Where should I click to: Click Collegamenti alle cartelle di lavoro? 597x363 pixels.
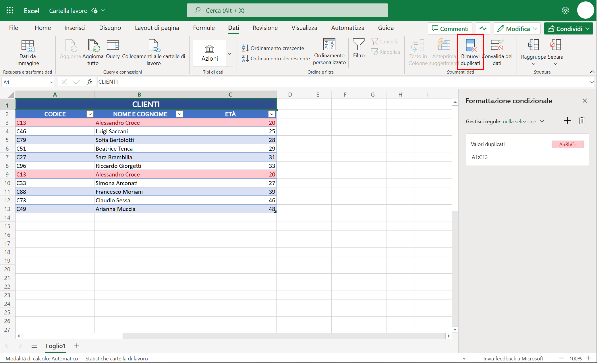[153, 53]
